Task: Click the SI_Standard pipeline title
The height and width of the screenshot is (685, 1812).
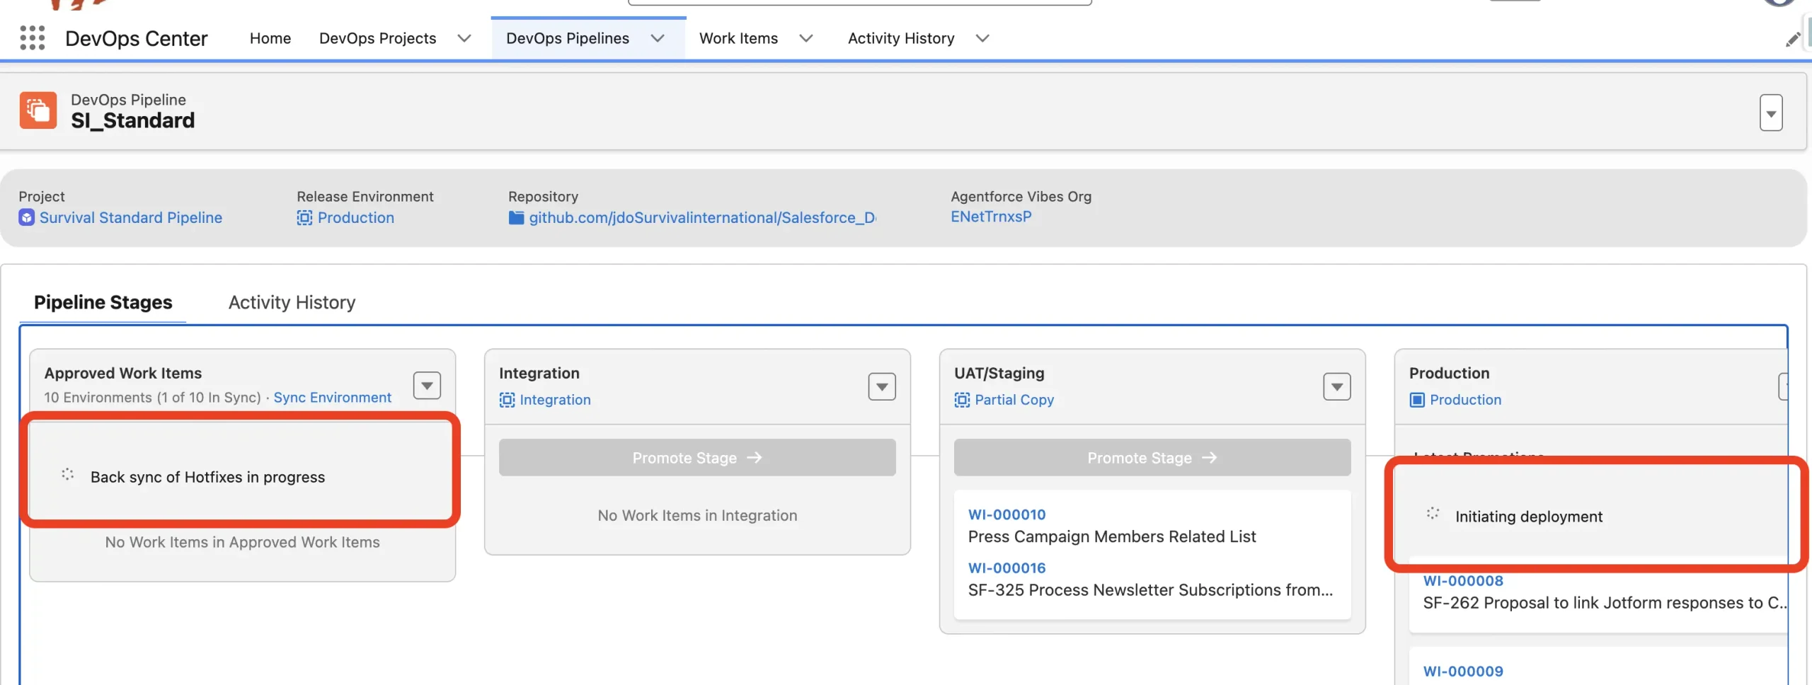Action: coord(132,120)
